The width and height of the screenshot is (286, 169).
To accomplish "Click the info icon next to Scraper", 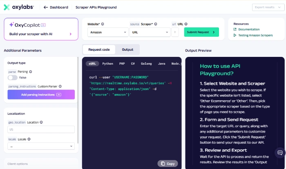I will [x=156, y=24].
